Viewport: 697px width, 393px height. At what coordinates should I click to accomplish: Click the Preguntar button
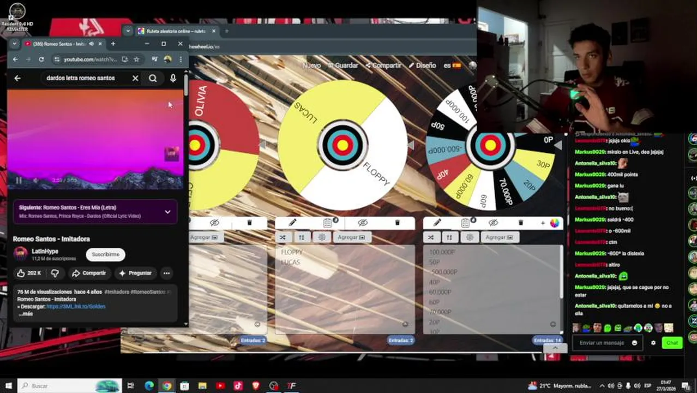[x=135, y=273]
